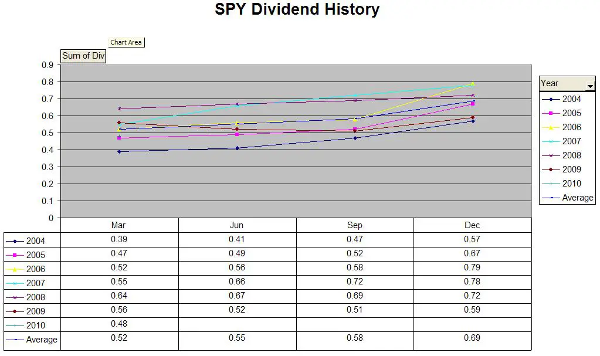Select the 2008 series marker at Mar
Image resolution: width=600 pixels, height=356 pixels.
(120, 109)
